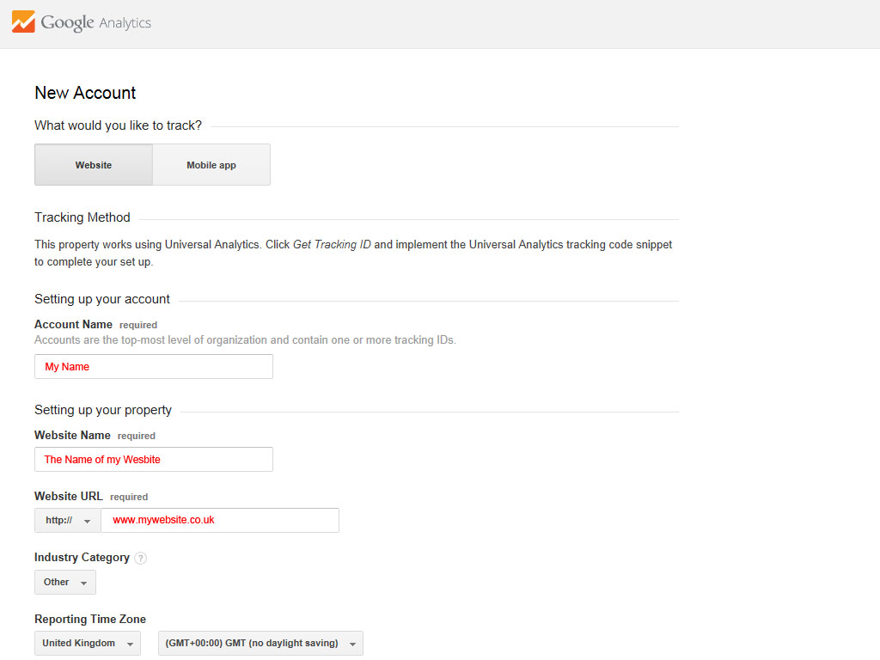Click the Get Tracking ID italic text
The width and height of the screenshot is (880, 660).
coord(332,245)
